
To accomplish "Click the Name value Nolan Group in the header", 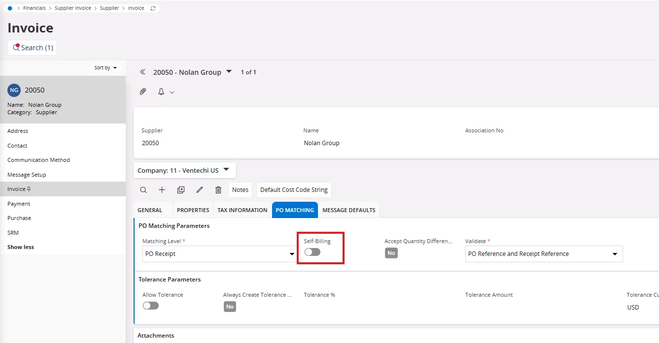I will point(322,143).
